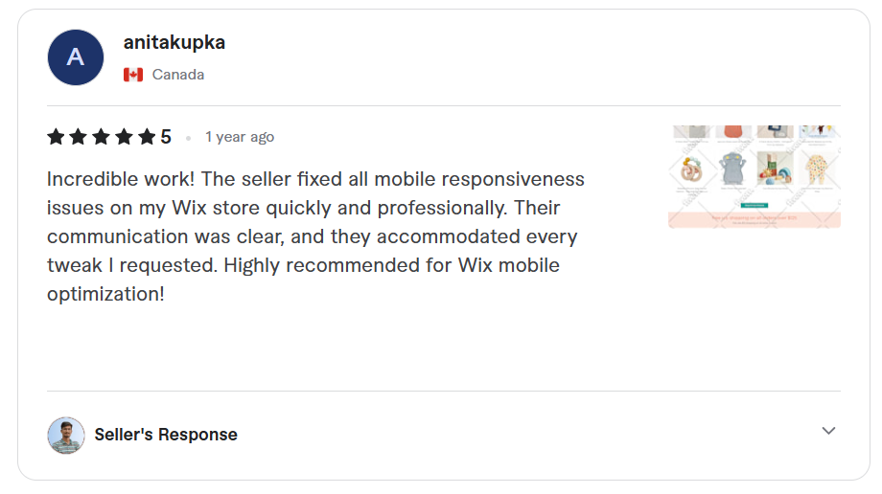
Task: Click the second rating star
Action: (79, 137)
